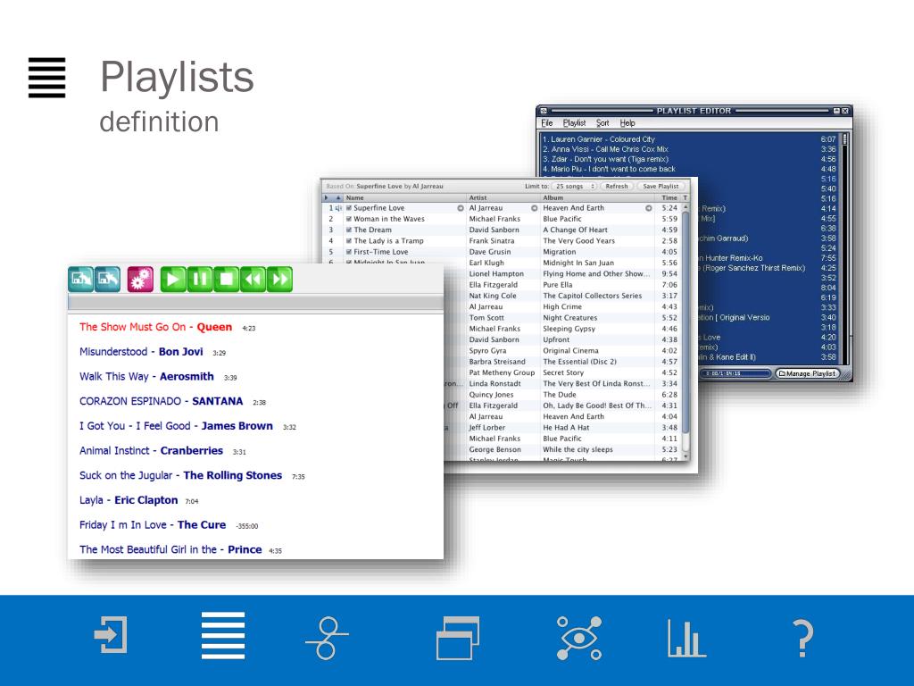The image size is (914, 686).
Task: Open the 25 songs limit dropdown
Action: [x=574, y=186]
